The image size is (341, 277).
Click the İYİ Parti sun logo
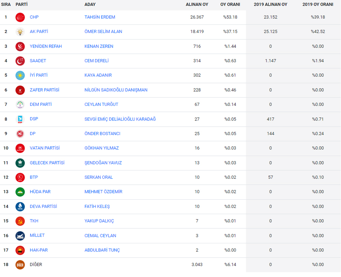coord(20,76)
